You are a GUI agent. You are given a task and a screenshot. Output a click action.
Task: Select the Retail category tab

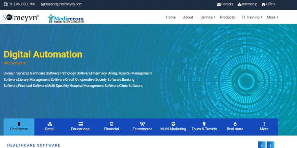[50, 127]
